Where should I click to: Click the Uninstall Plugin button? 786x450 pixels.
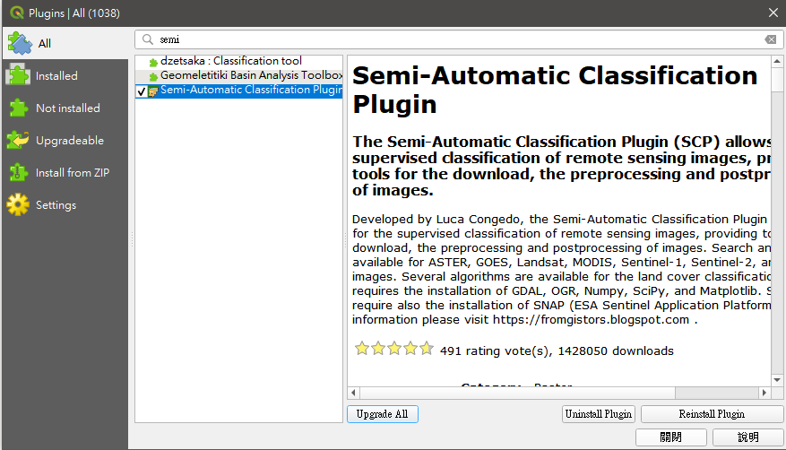(599, 414)
